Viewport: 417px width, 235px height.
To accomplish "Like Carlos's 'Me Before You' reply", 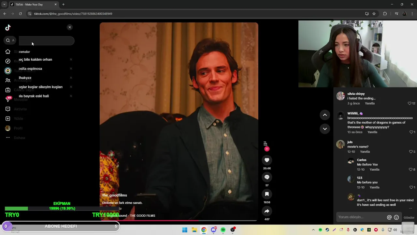I will [411, 170].
